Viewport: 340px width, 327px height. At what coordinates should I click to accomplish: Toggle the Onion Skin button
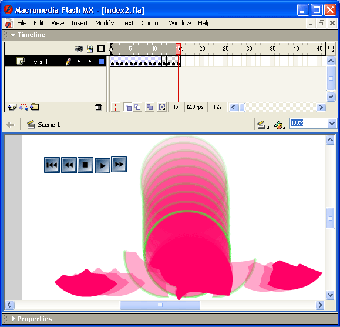(x=128, y=107)
